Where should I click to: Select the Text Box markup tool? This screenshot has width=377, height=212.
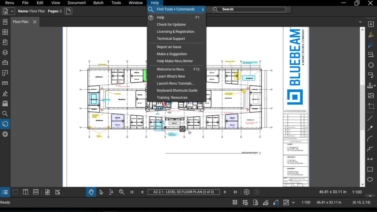tap(371, 24)
